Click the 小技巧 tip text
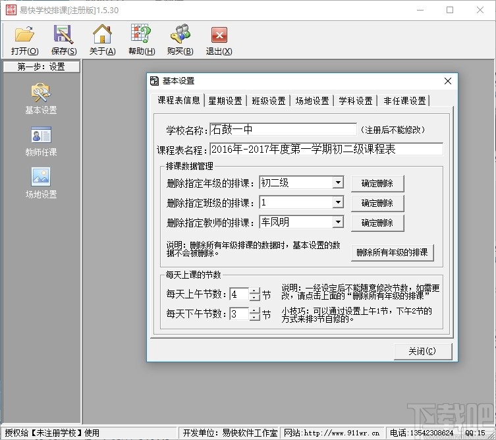This screenshot has width=496, height=440. click(x=357, y=315)
